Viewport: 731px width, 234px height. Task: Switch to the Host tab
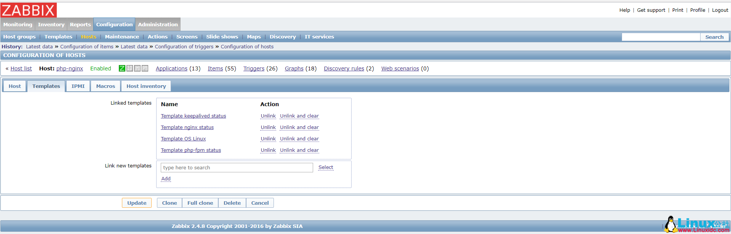click(15, 86)
